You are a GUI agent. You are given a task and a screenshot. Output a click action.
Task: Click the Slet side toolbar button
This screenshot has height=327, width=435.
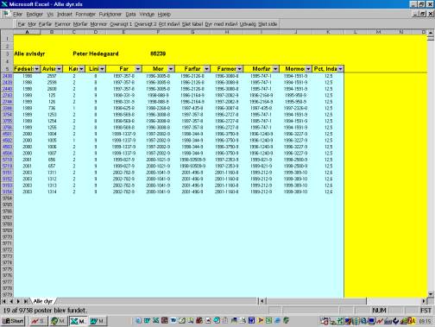coord(268,24)
